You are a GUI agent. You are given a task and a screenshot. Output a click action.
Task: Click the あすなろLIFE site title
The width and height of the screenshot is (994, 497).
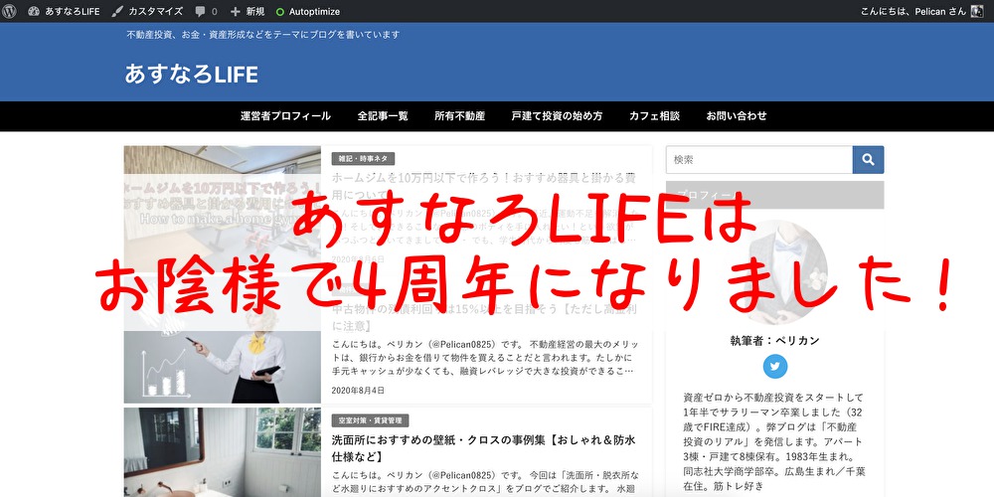click(x=192, y=75)
